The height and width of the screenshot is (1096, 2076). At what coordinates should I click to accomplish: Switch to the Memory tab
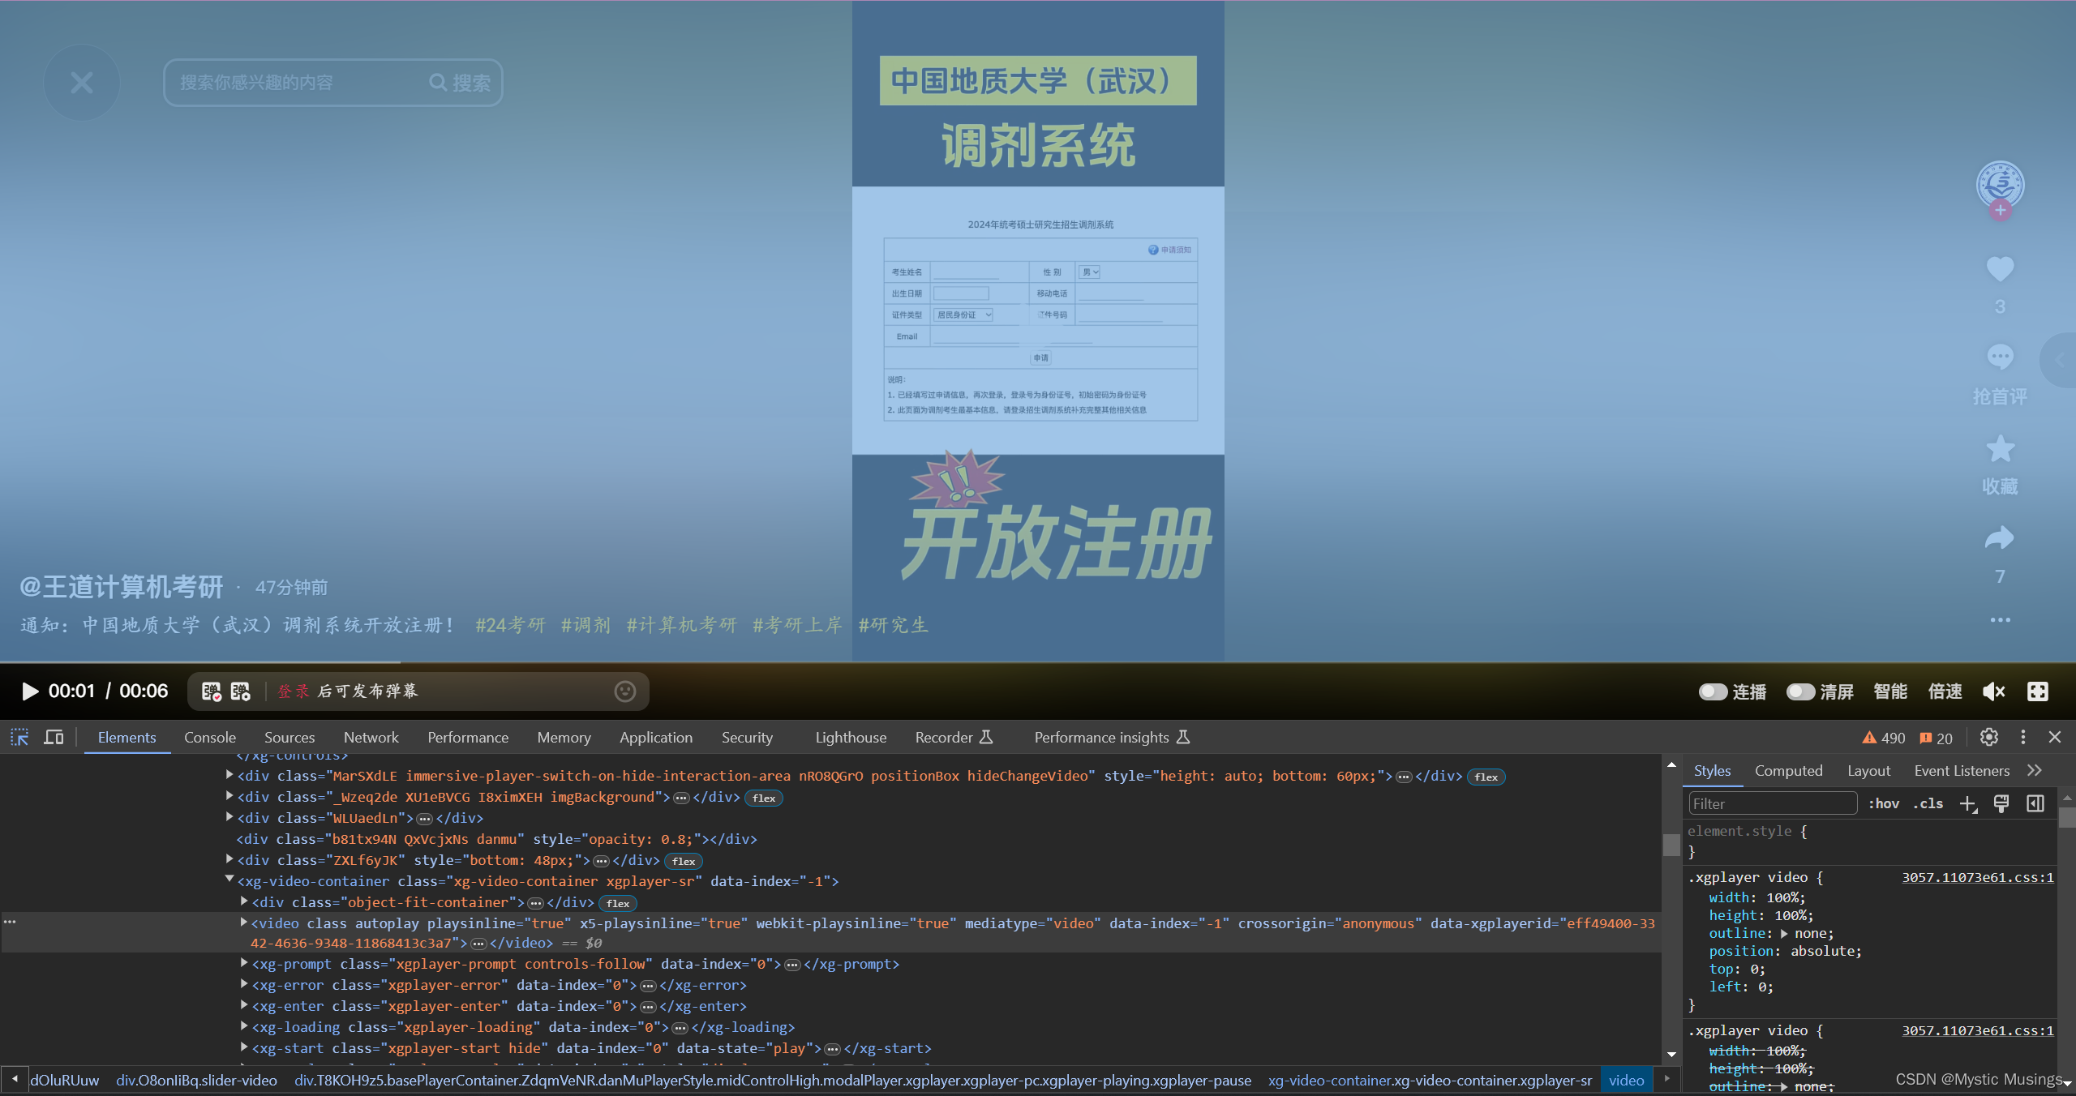coord(564,738)
